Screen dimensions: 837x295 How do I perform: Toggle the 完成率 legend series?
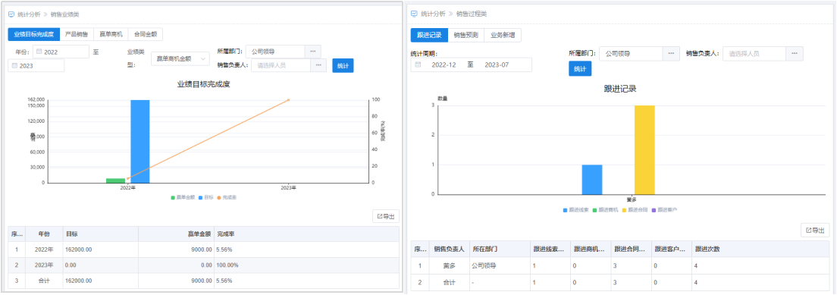227,198
